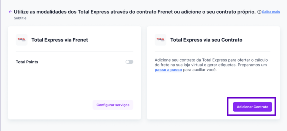Click the divider under Total Express via Frenet
This screenshot has height=131, width=287.
74,52
